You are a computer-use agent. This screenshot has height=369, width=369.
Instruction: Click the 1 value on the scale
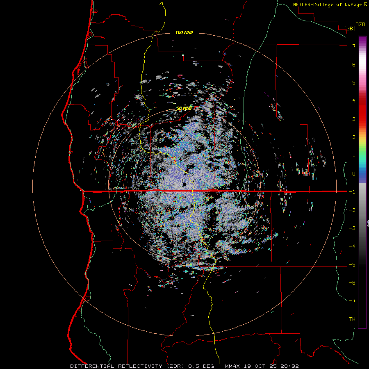pos(354,155)
